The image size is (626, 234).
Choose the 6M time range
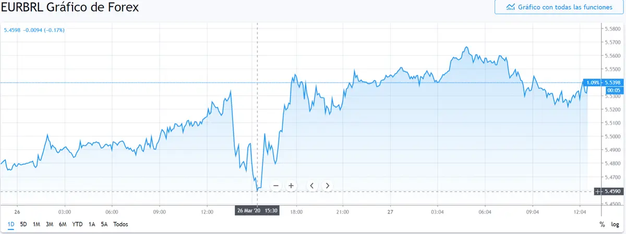click(x=63, y=224)
